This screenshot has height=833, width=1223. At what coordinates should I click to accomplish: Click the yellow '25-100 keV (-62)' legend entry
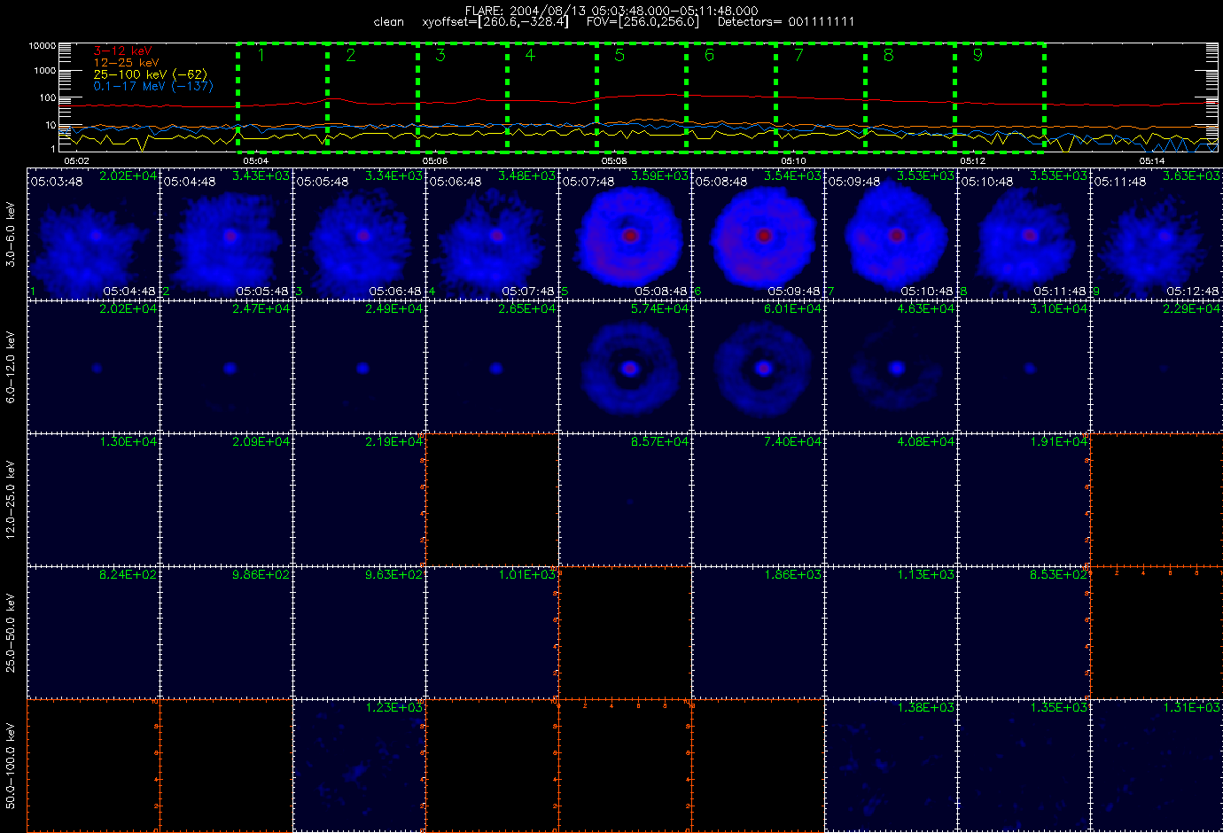click(151, 74)
